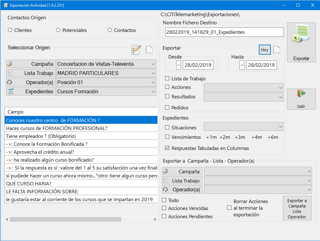Select row 'QUE CURSO HARIA?'
Image resolution: width=320 pixels, height=241 pixels.
coord(81,183)
